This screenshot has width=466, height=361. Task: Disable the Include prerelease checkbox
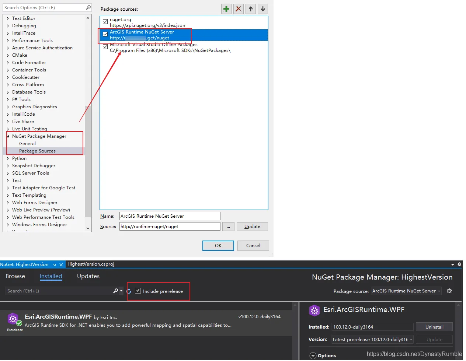[x=138, y=291]
